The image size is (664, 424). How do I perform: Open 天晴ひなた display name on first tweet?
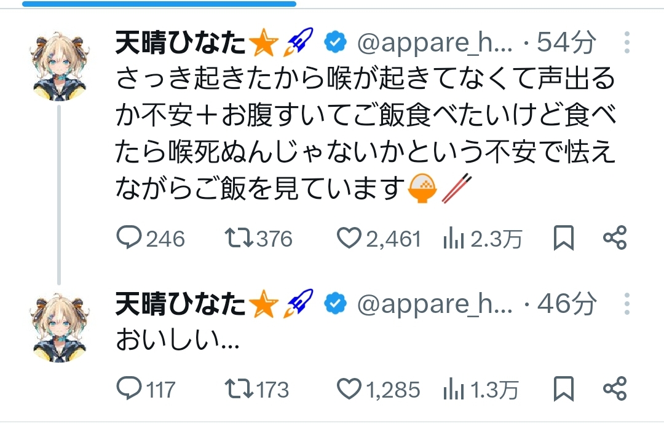point(181,43)
